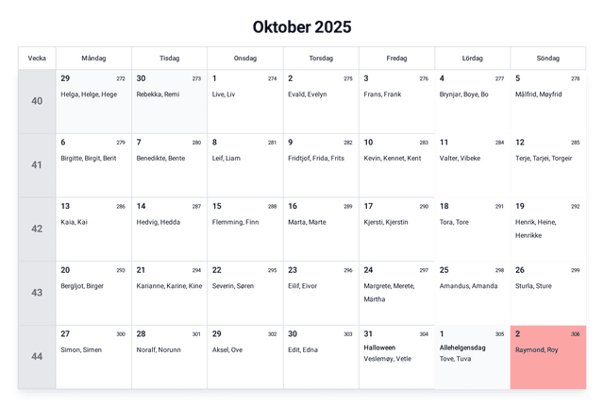
Task: Select the Allehelgensdag cell, November 1
Action: click(x=472, y=357)
